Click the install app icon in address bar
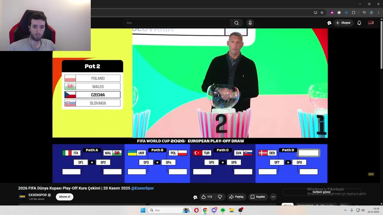Screen dimensions: 383x215 tap(315, 13)
